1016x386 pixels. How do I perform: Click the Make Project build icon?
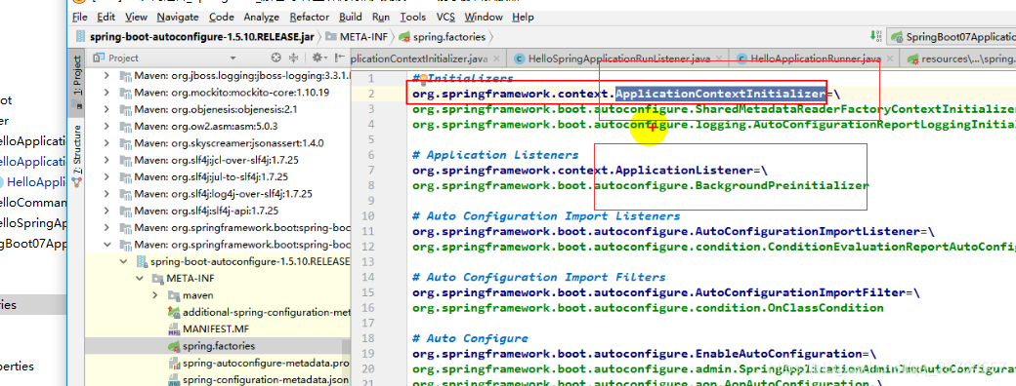coord(876,37)
